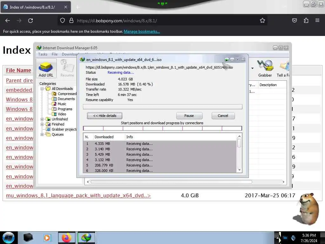Select connection row 3 with 5.429 MB
Viewport: 325px width, 244px height.
160,154
